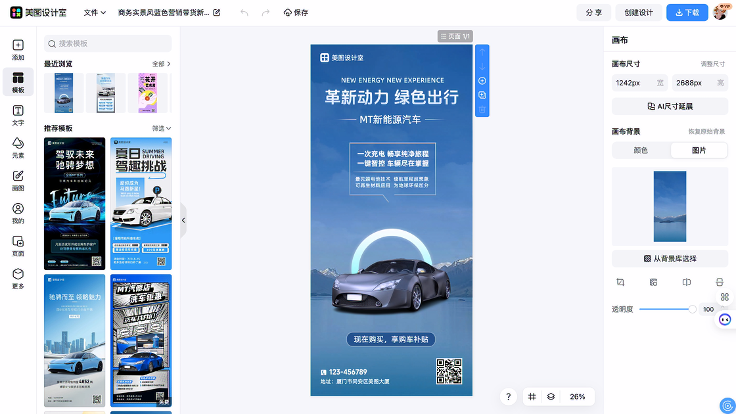Open the 页面 (Pages) sidebar tab
Screen dimensions: 736x414
18,245
